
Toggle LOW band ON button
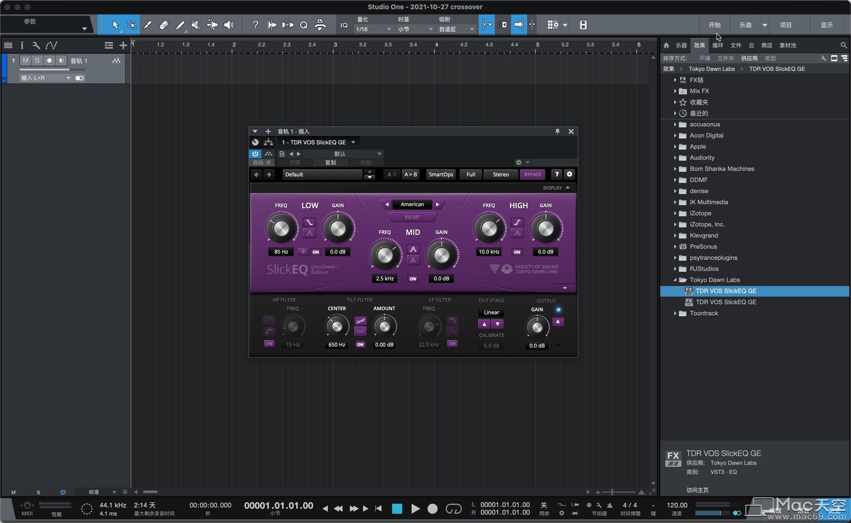[x=316, y=252]
